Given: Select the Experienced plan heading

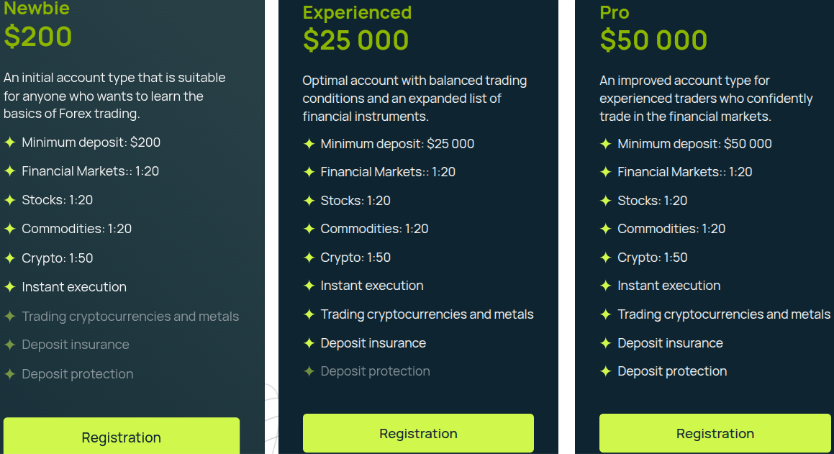Looking at the screenshot, I should [357, 12].
